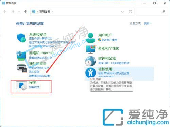Open the 硬件和声音 category
This screenshot has width=170, height=127.
(x=38, y=64)
